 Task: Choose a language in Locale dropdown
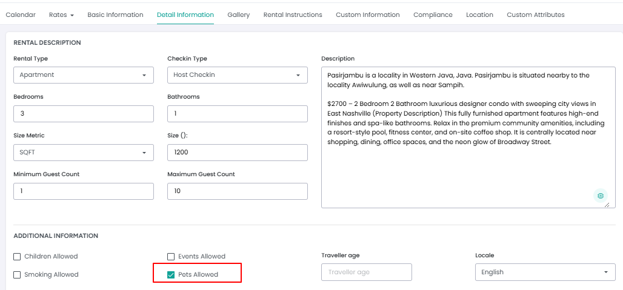(x=545, y=272)
